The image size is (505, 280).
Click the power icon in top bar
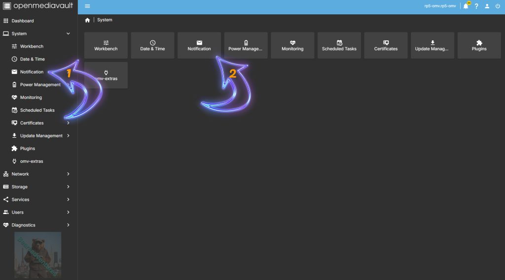[x=498, y=6]
